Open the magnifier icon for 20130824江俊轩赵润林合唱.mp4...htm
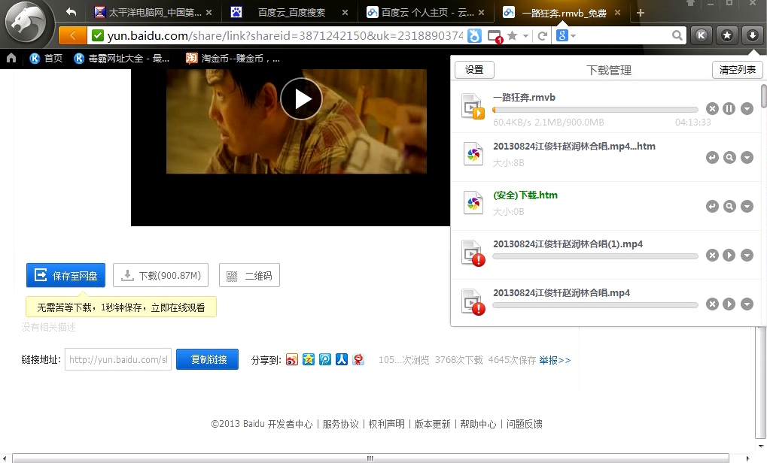The image size is (767, 463). (729, 157)
